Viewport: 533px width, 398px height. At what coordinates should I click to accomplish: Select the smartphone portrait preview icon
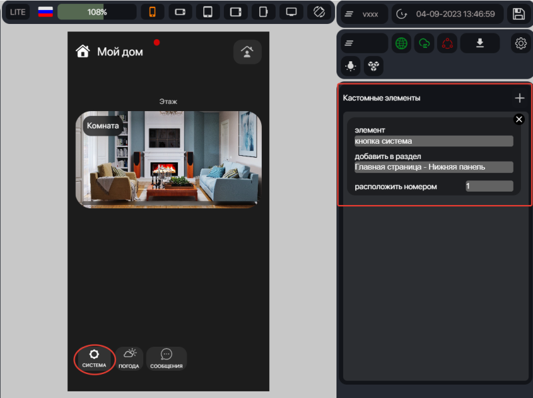153,12
